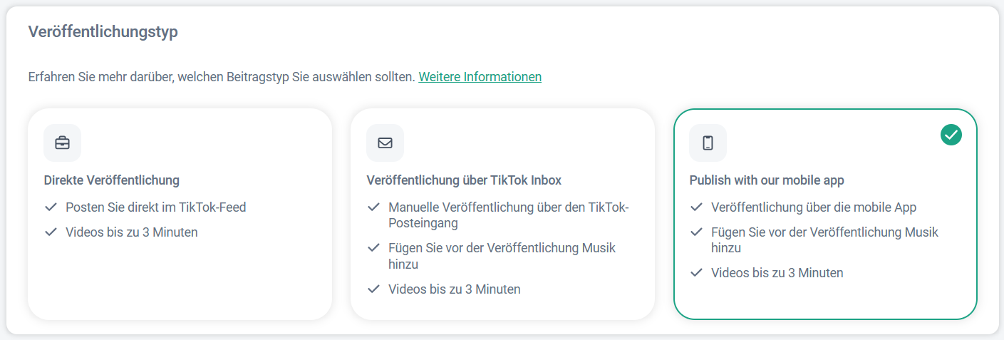Click 'Videos bis zu 3 Minuten' in direct card

coord(131,232)
